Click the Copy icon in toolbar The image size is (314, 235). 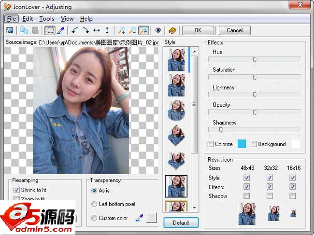pos(24,30)
